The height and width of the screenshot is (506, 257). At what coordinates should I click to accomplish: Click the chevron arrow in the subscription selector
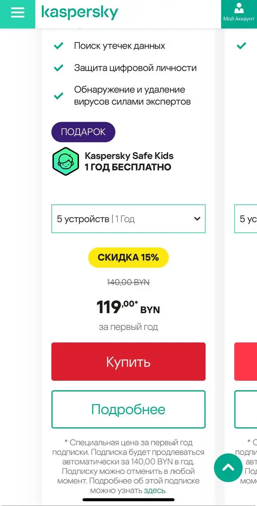[197, 219]
